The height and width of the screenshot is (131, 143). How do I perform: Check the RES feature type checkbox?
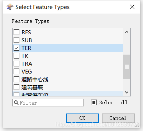16,32
